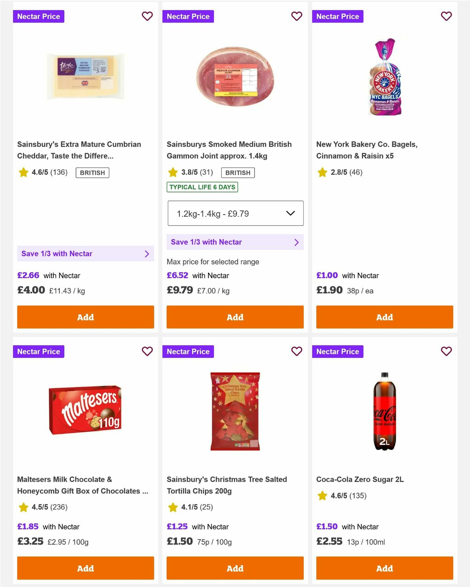Expand Save 1/3 with Nectar on the cheddar card
Viewport: 470px width, 587px height.
click(x=85, y=254)
